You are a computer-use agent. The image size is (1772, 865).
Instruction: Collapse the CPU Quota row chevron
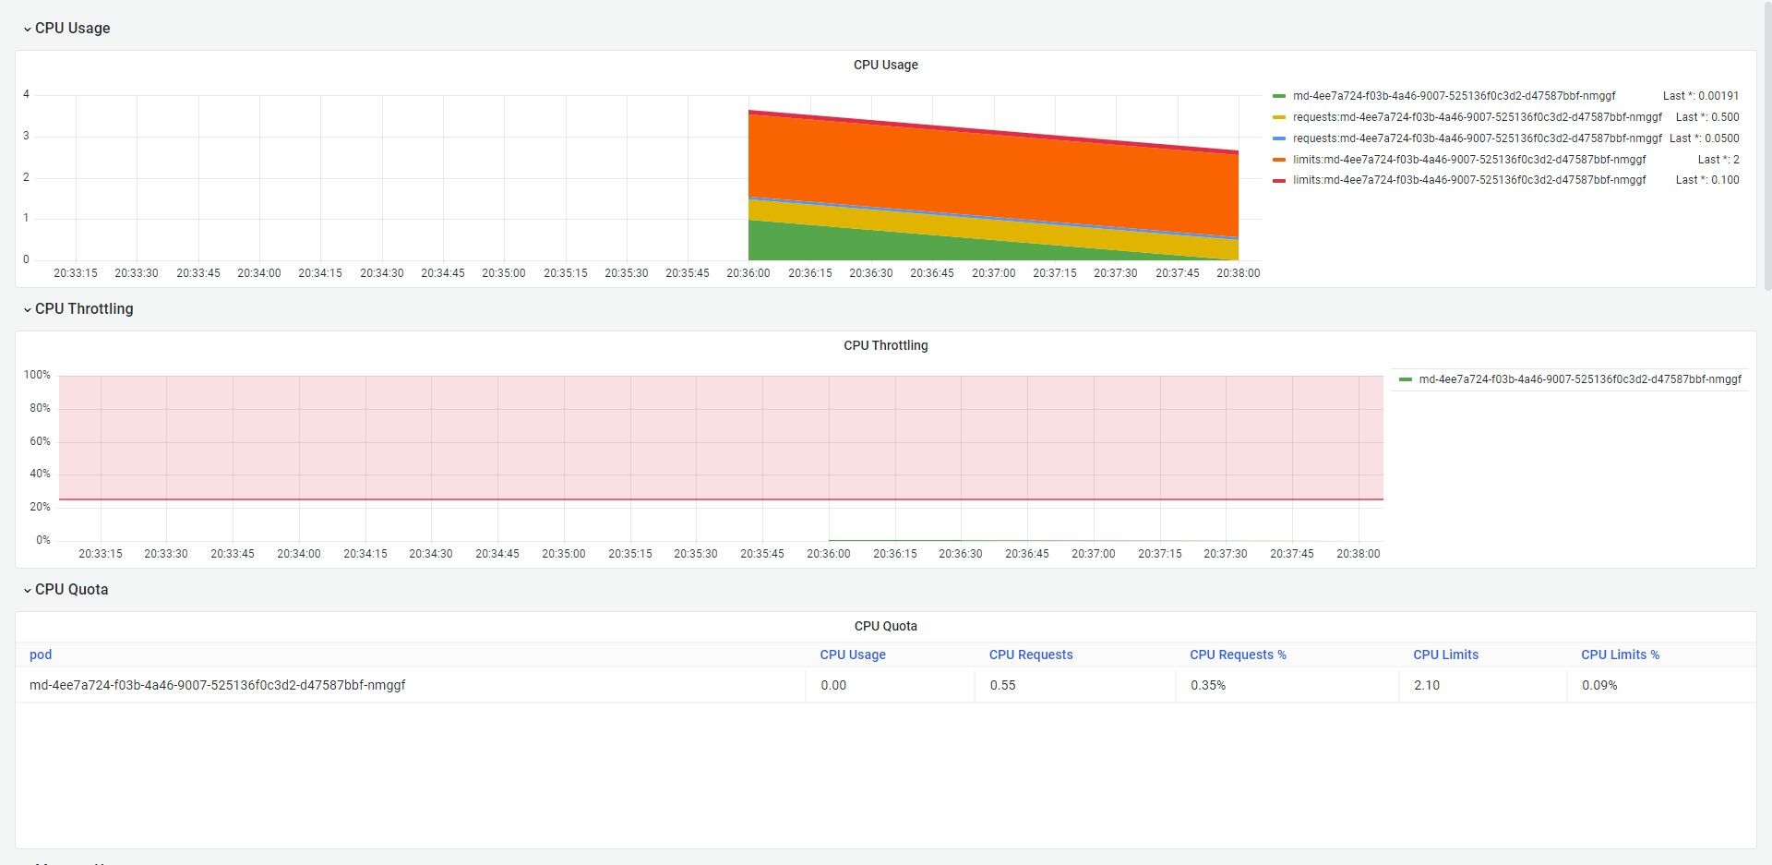point(27,591)
